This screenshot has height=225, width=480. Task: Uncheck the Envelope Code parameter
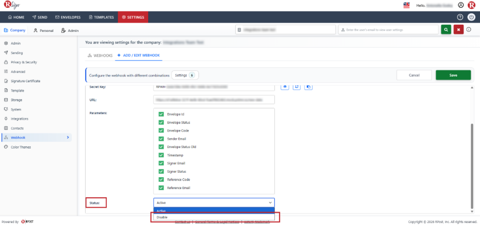[161, 130]
